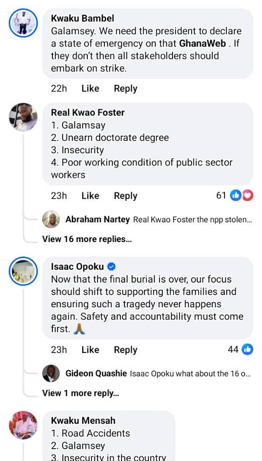This screenshot has width=262, height=461.
Task: Open the GhanaWeb mention link
Action: 201,44
